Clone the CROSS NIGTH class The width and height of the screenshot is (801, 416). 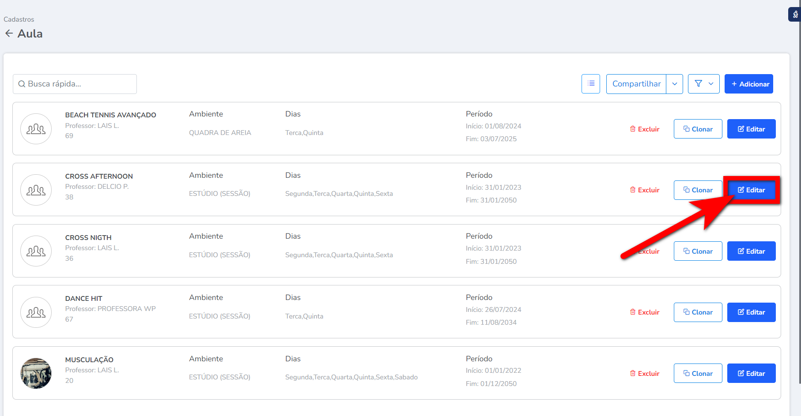698,251
